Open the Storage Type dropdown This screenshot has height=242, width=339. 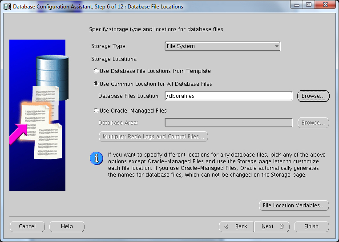[222, 46]
